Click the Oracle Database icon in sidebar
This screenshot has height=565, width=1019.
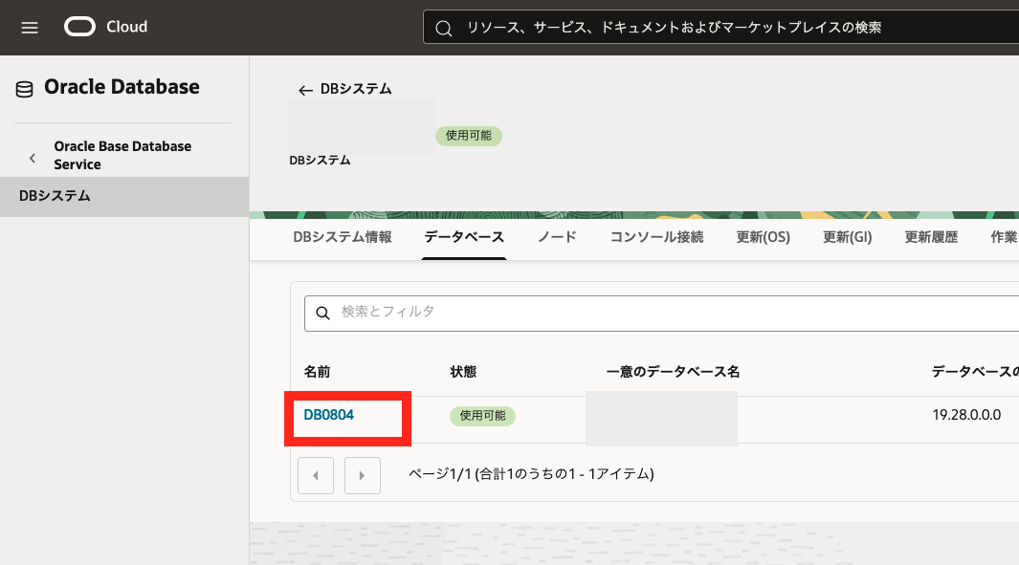point(24,89)
